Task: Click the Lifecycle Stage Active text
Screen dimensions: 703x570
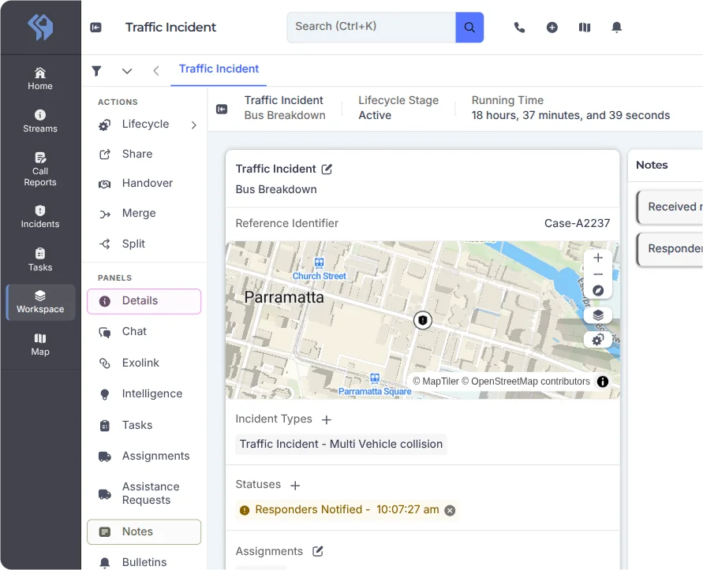Action: click(375, 116)
